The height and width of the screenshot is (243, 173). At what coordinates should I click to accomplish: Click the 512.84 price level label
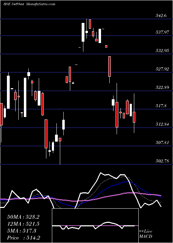pyautogui.click(x=162, y=124)
